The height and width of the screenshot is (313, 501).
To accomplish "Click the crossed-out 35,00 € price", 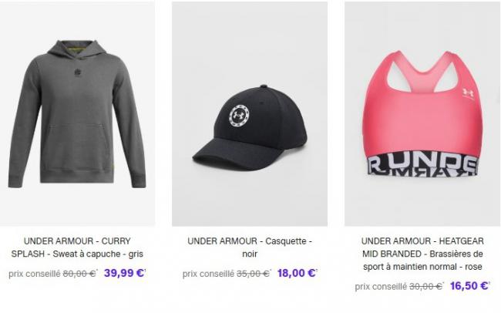I will [254, 274].
